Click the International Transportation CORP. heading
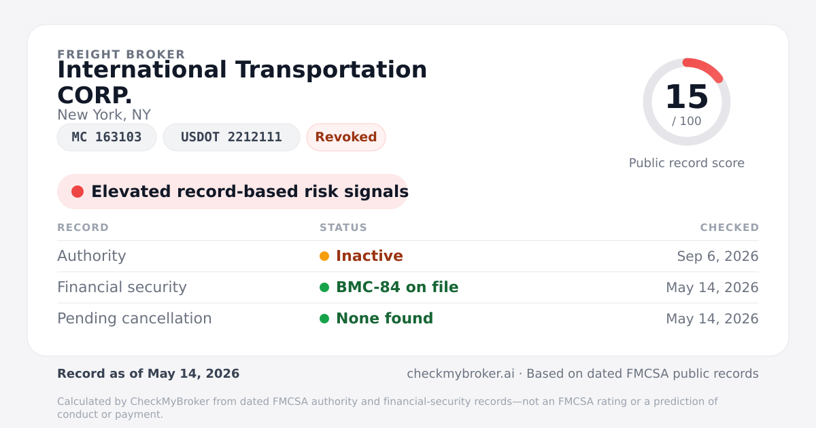This screenshot has width=816, height=428. (x=242, y=82)
